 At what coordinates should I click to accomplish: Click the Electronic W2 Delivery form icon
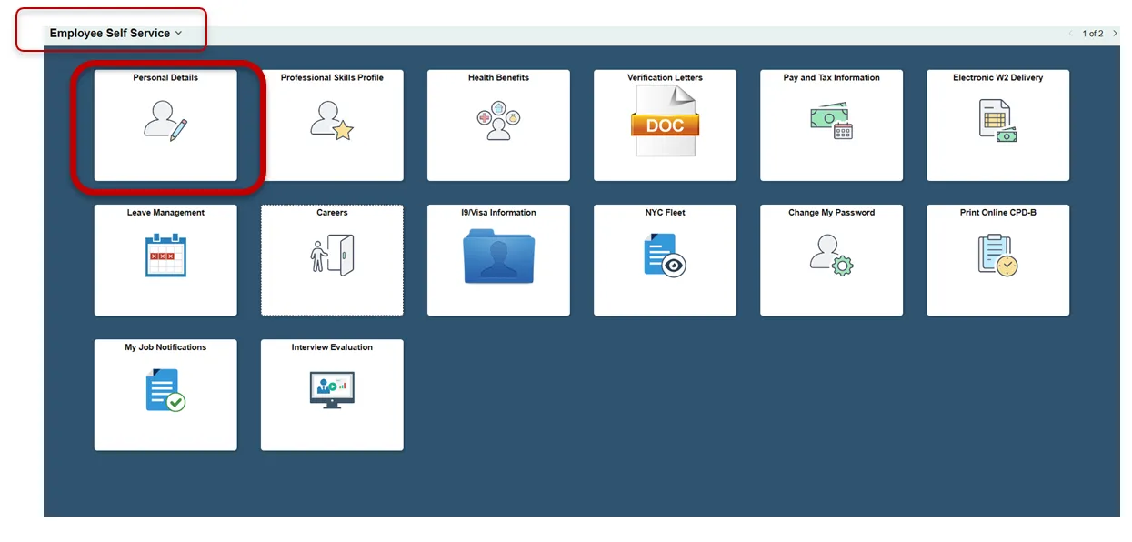pos(997,121)
